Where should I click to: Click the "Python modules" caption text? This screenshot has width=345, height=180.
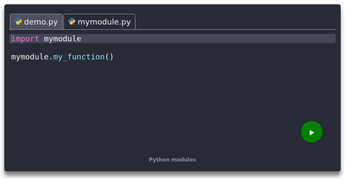point(172,160)
